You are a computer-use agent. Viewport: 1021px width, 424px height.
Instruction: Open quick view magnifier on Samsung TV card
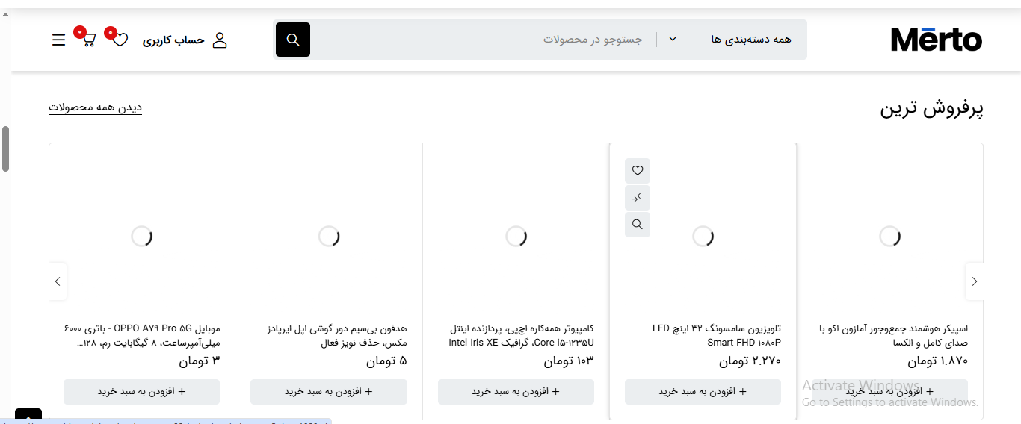tap(638, 225)
